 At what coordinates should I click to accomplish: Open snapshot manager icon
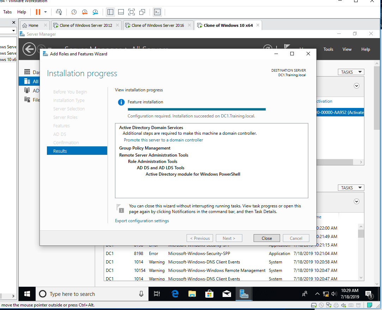tap(95, 12)
